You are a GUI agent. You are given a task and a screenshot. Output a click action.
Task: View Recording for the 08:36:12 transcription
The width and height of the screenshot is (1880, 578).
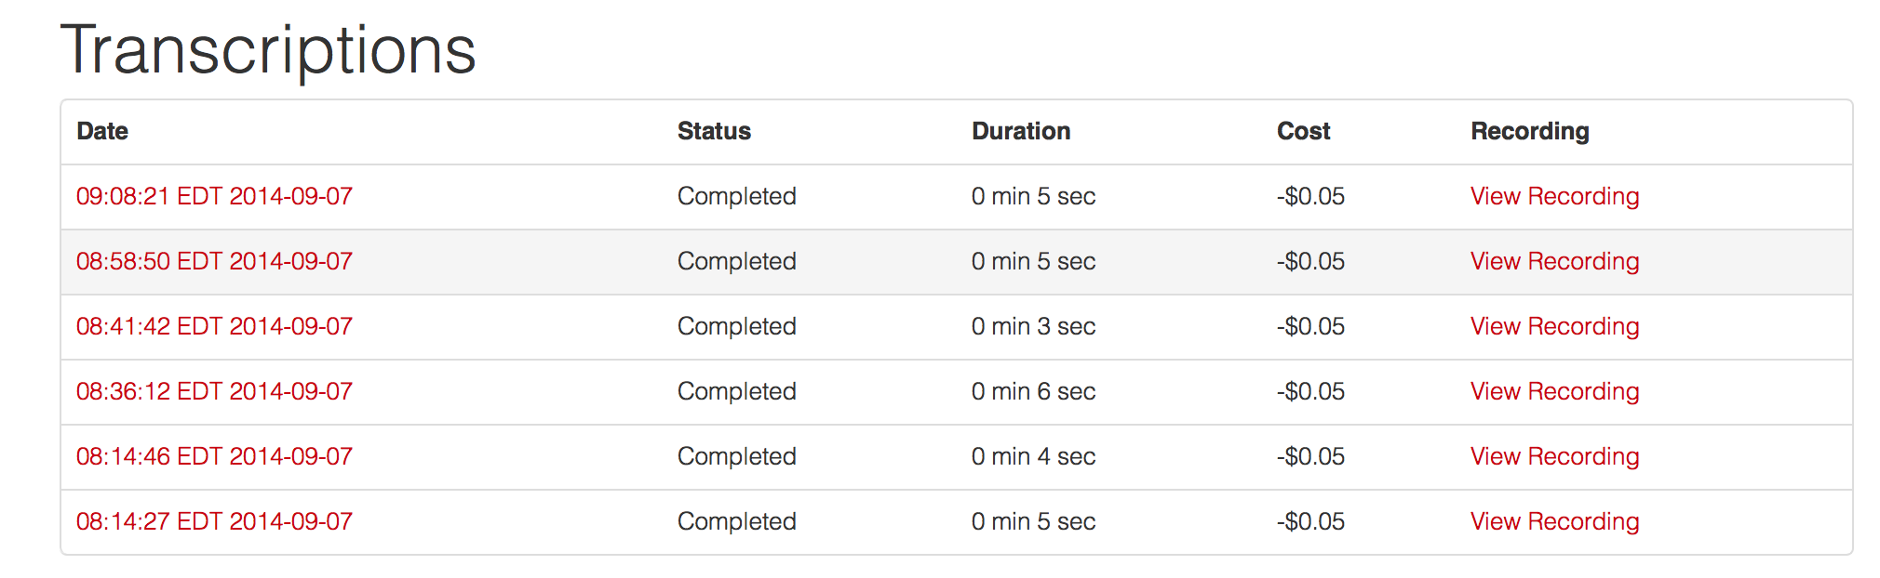1554,391
